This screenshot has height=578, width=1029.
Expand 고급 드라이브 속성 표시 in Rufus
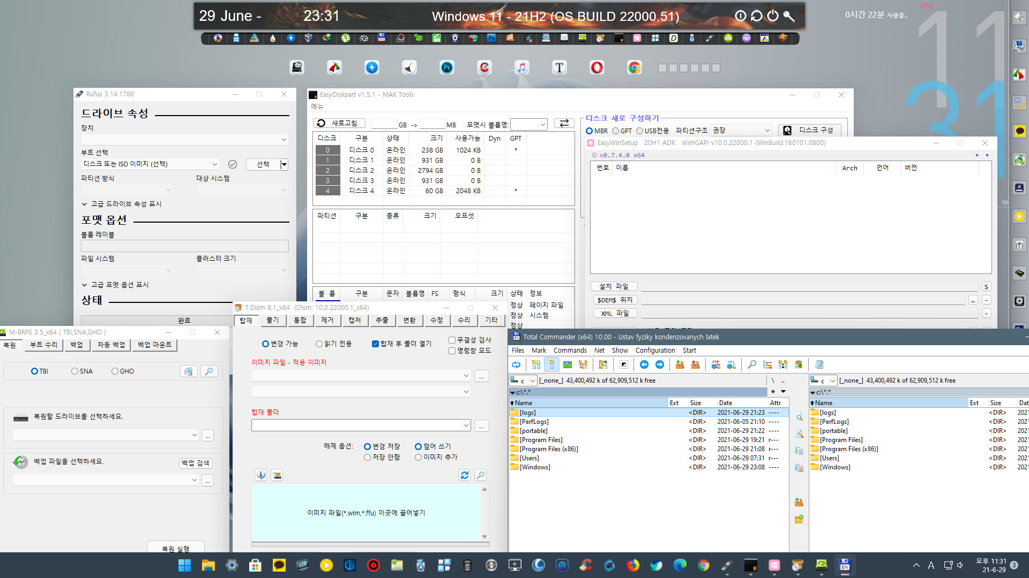[121, 204]
